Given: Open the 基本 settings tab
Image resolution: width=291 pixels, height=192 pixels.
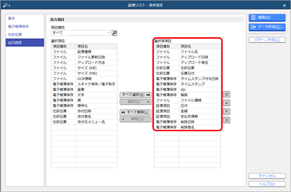Looking at the screenshot, I should (x=25, y=18).
